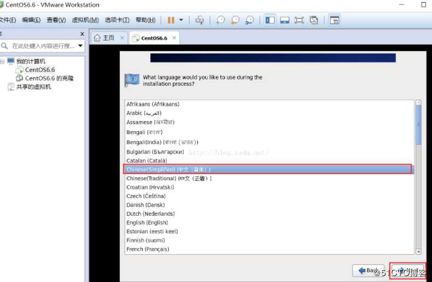Choose Catalan from the language list

pyautogui.click(x=269, y=160)
